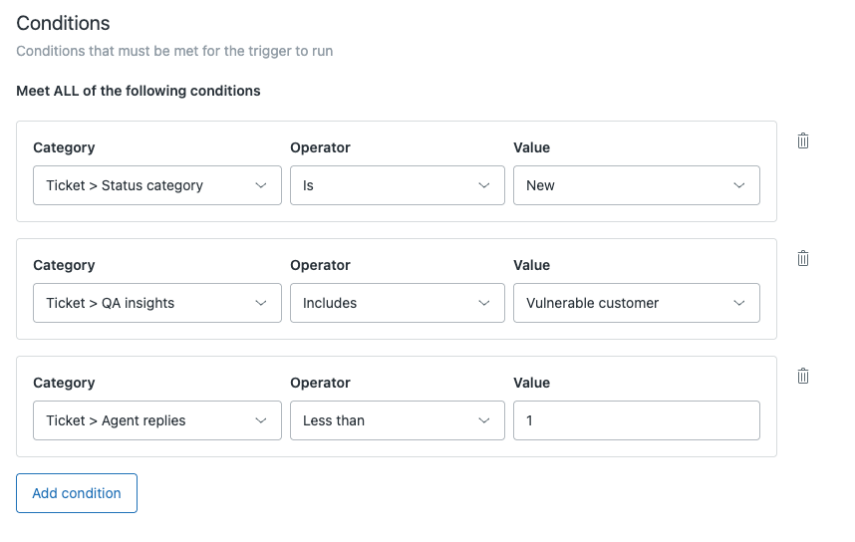Click the chevron arrow beside Vulnerable customer

coord(738,304)
